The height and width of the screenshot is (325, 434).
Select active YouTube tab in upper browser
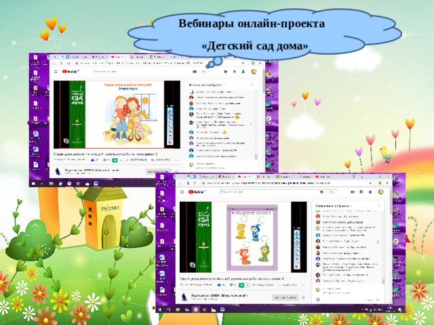[x=119, y=57]
